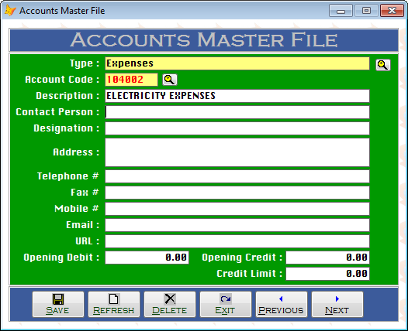Click the Delete cross button

(170, 304)
